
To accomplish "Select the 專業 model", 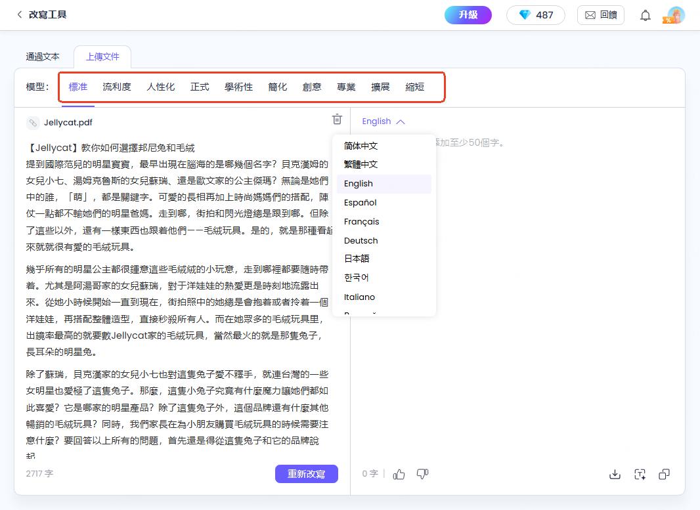I will pos(347,87).
